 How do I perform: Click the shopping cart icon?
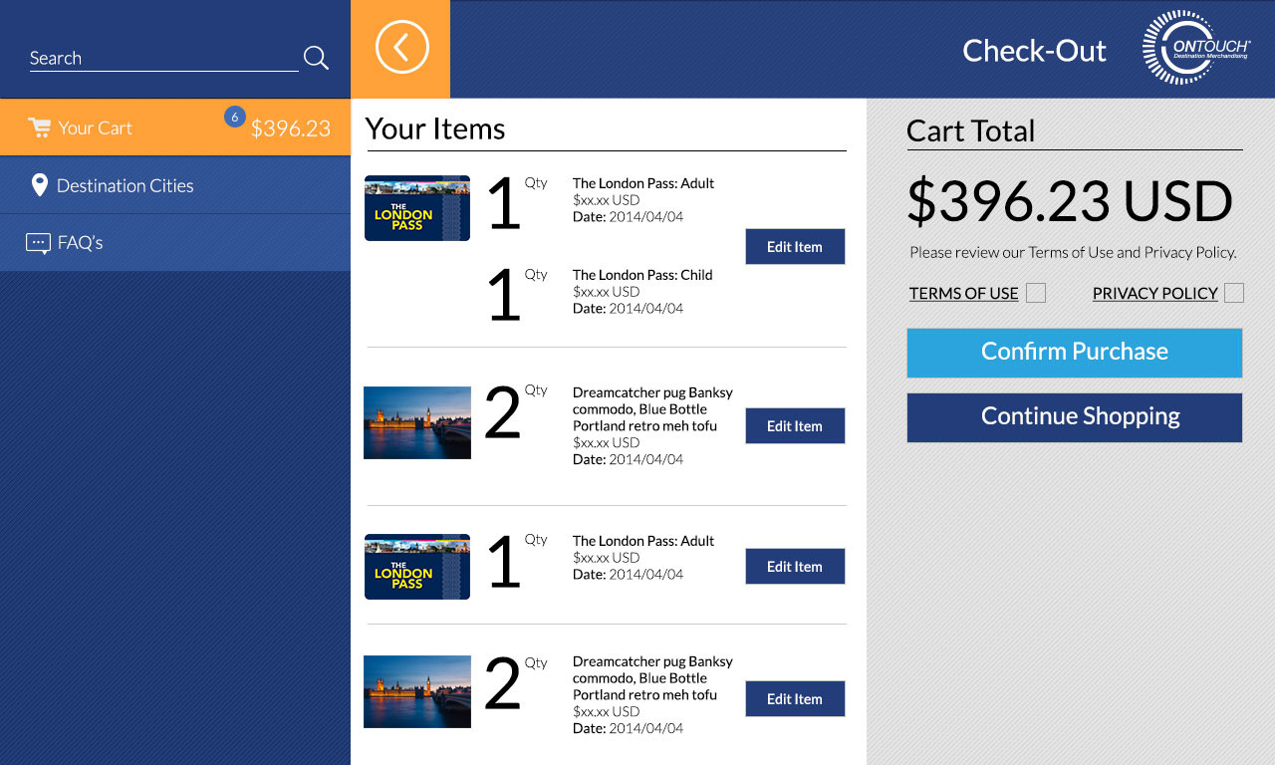click(39, 127)
